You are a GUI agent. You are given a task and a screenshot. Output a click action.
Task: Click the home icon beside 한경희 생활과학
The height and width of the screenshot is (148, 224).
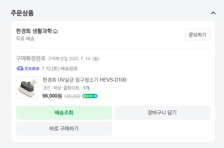pos(56,31)
